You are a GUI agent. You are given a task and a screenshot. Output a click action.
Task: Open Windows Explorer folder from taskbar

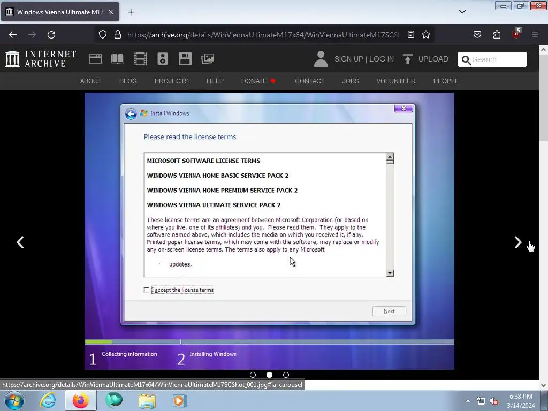[147, 400]
